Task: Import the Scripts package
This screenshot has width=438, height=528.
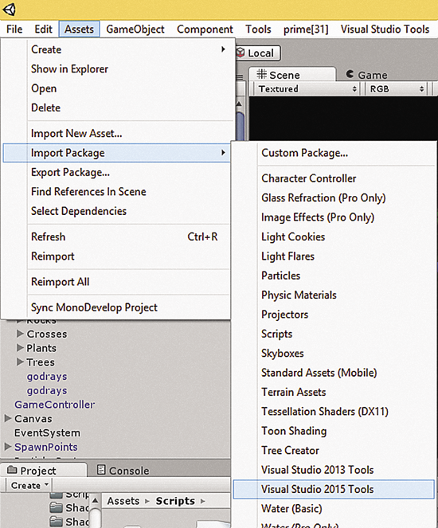Action: click(x=334, y=334)
